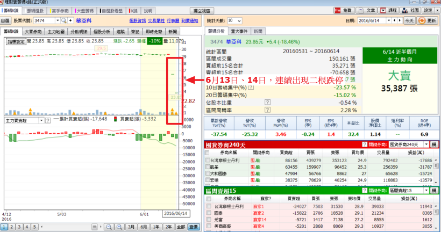The image size is (441, 232).
Task: Click the 指標設定 button
Action: click(15, 41)
